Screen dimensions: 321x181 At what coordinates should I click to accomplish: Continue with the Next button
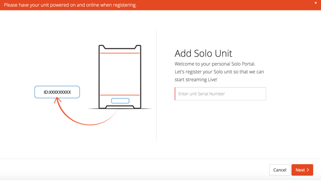[302, 170]
